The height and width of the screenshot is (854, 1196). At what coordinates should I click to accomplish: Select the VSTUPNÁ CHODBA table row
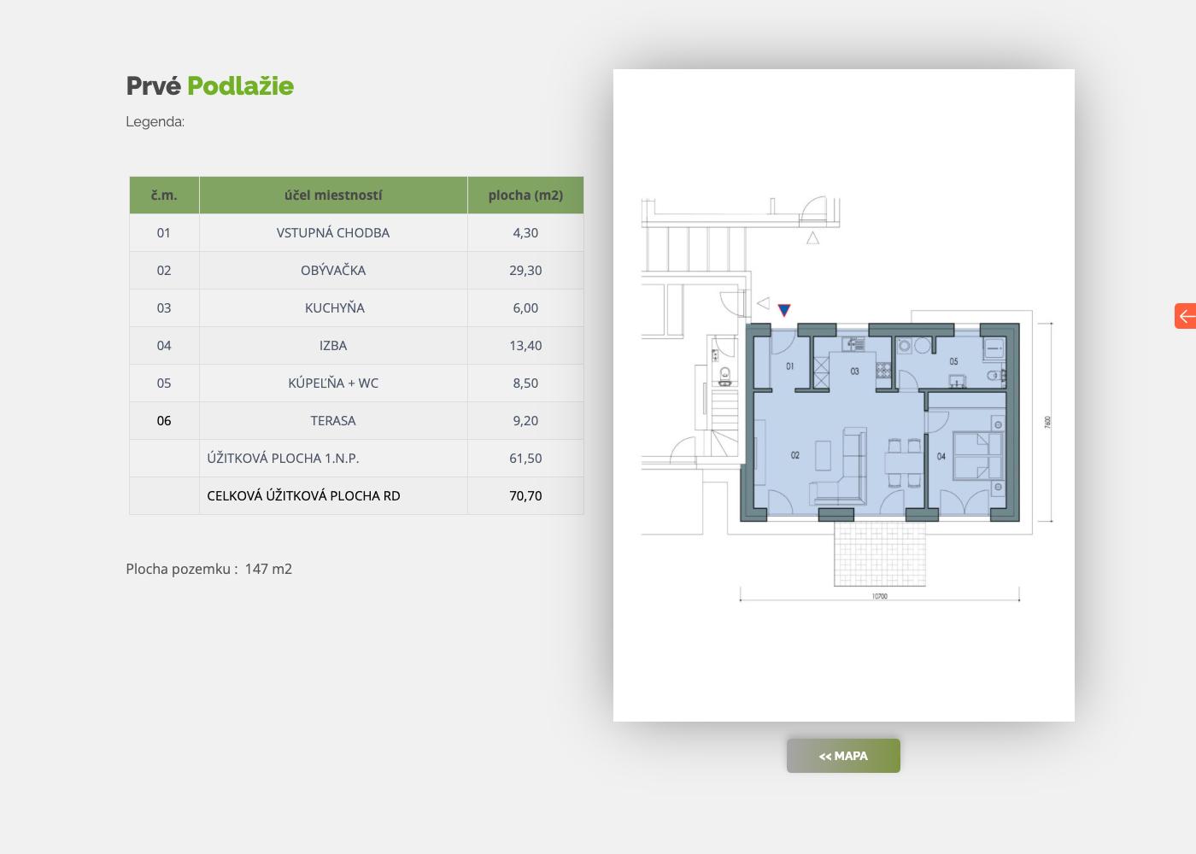(356, 232)
